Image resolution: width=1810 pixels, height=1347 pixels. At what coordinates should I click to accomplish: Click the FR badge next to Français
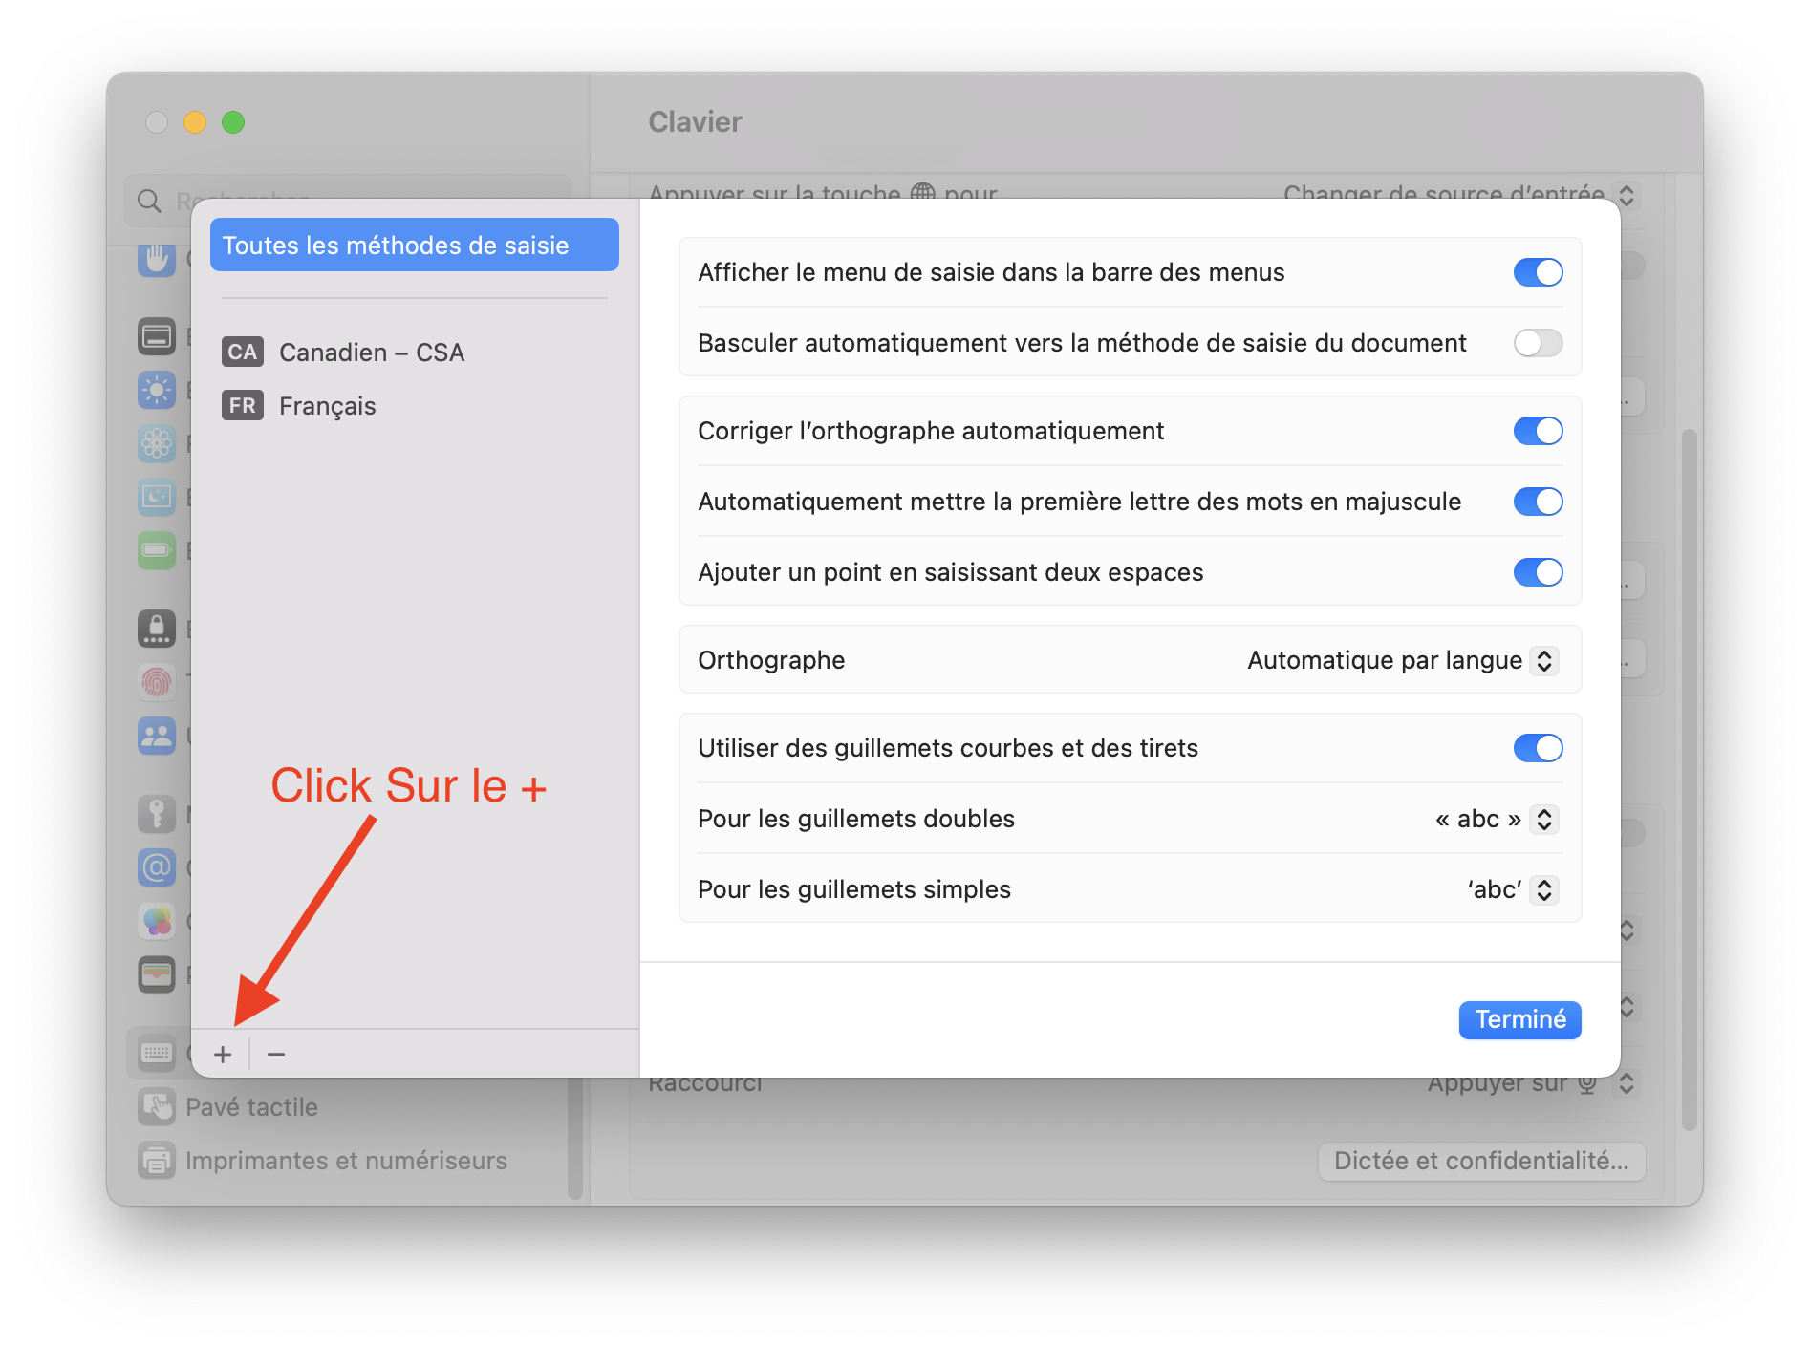coord(243,406)
